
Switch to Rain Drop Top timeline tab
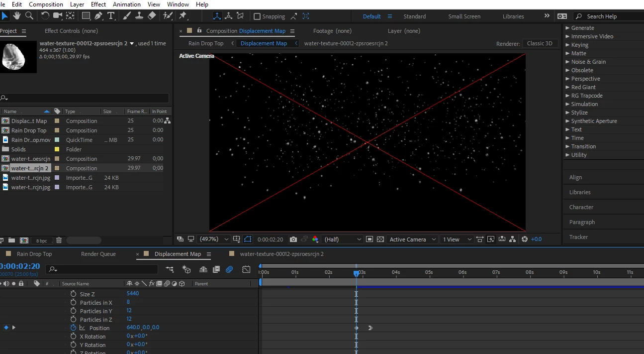34,254
